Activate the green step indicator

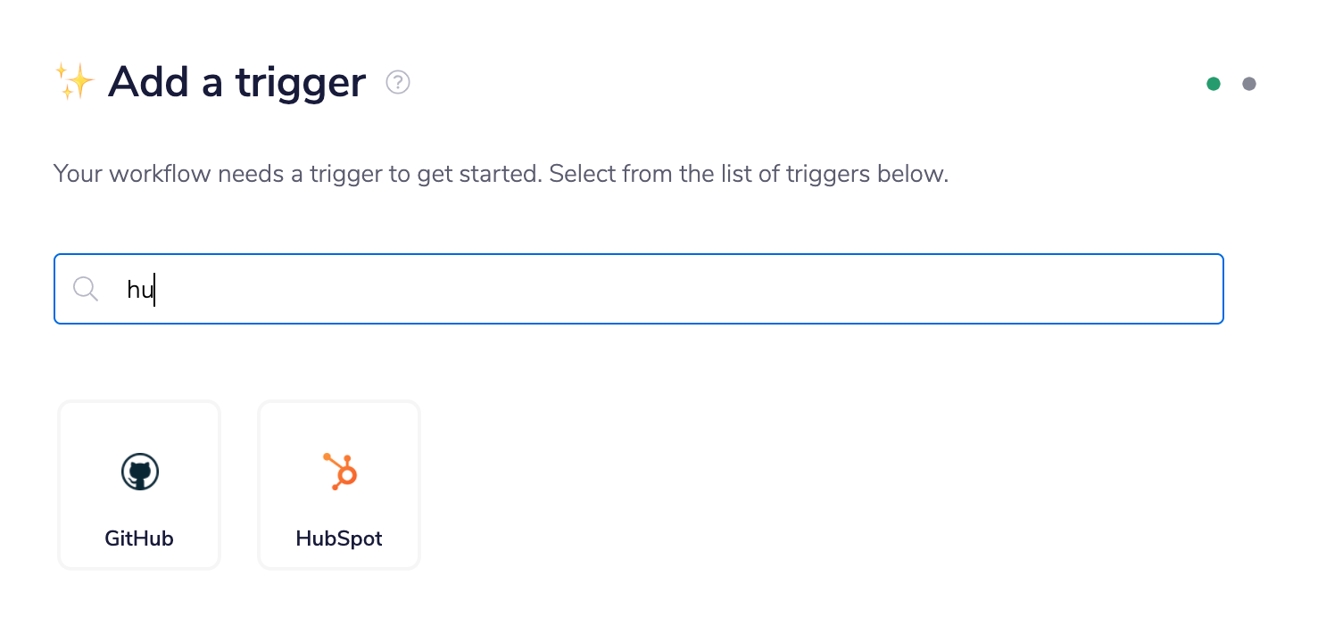click(x=1214, y=83)
